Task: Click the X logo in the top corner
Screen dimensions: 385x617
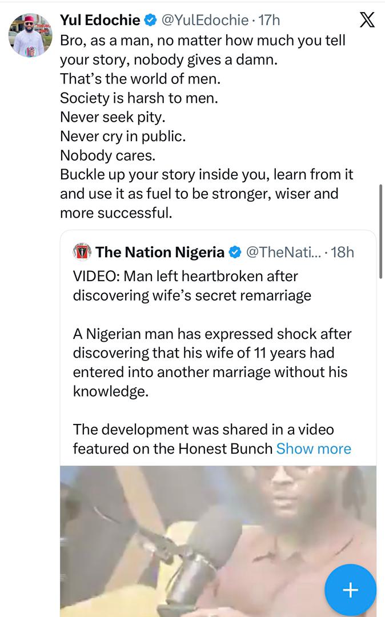Action: pyautogui.click(x=367, y=18)
